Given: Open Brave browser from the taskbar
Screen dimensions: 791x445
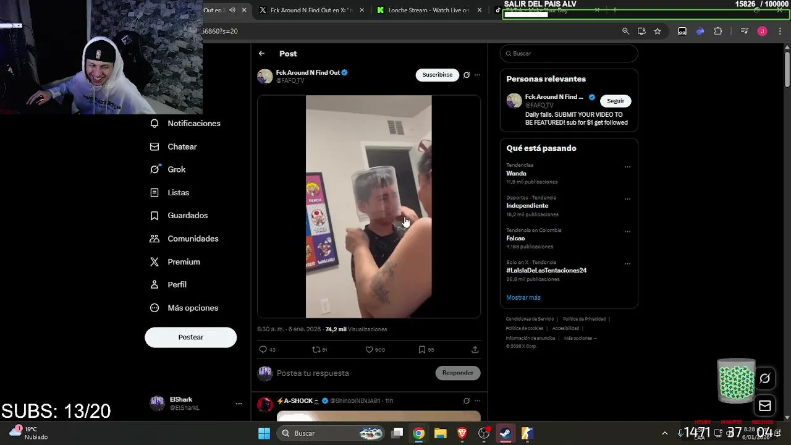Looking at the screenshot, I should (x=462, y=433).
